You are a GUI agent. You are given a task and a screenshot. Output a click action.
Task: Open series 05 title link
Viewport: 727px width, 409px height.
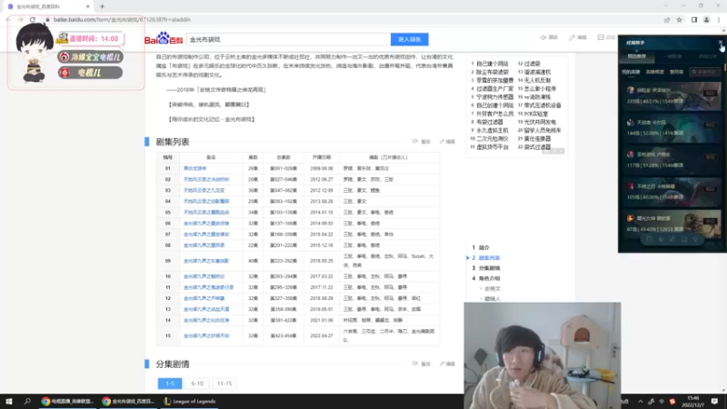tap(206, 212)
